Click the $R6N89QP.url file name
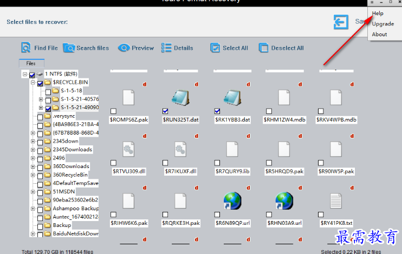Image resolution: width=402 pixels, height=254 pixels. tap(232, 223)
